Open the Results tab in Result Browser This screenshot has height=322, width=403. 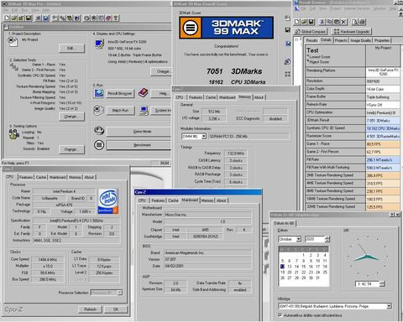(311, 40)
